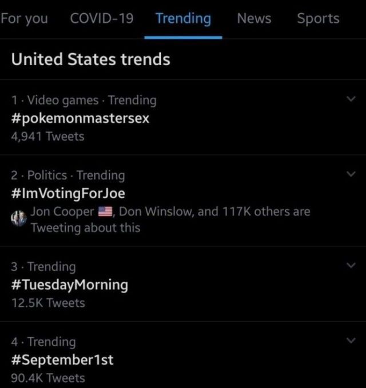Image resolution: width=366 pixels, height=388 pixels.
Task: Open the For you tab
Action: 24,18
